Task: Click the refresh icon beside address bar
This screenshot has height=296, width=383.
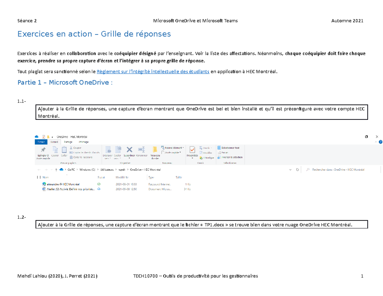Action: pyautogui.click(x=297, y=170)
